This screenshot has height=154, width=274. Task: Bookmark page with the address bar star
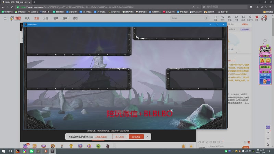[x=194, y=7]
